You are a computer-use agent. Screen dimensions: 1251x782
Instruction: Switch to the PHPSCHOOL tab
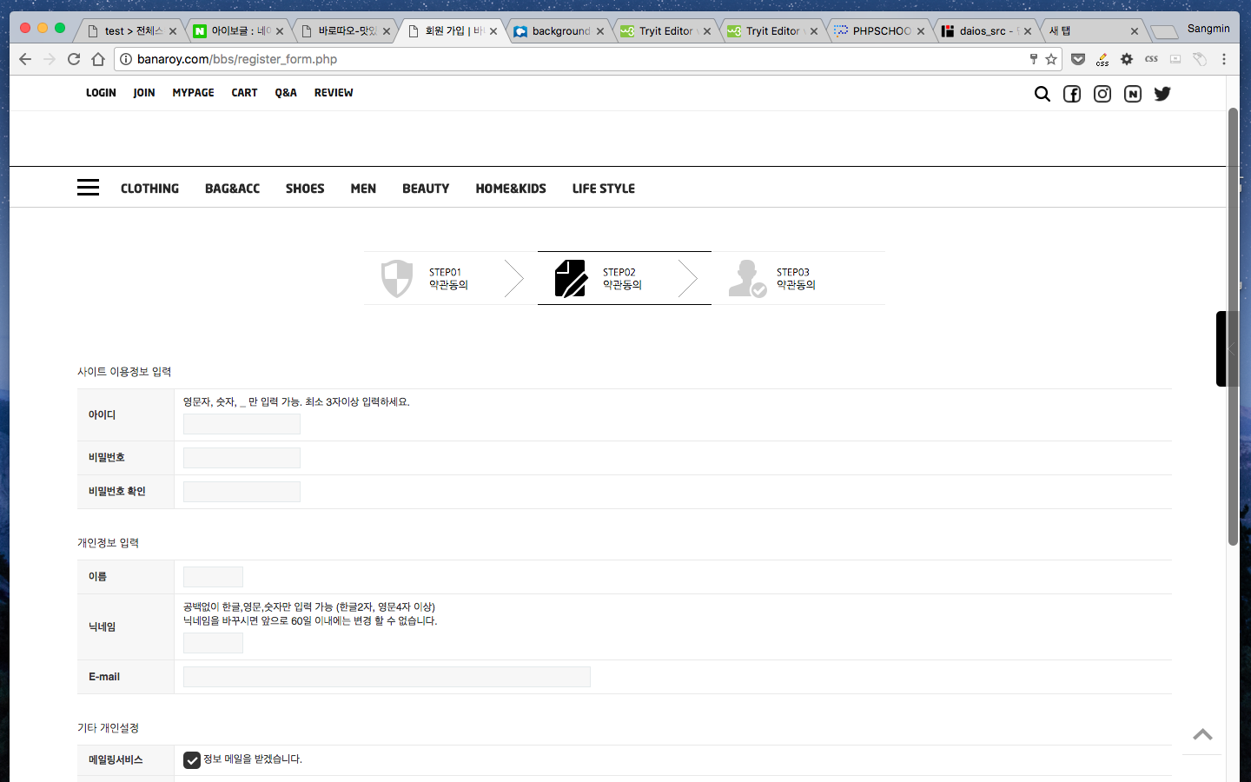point(879,30)
